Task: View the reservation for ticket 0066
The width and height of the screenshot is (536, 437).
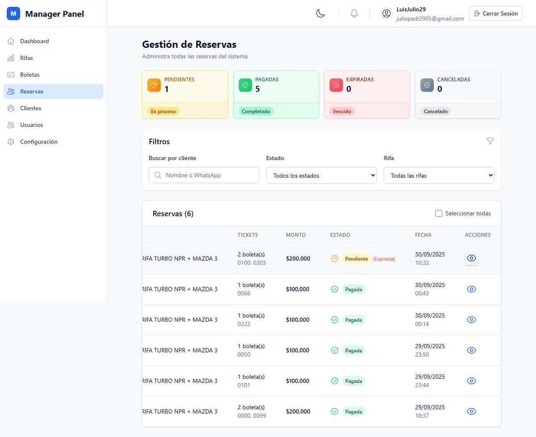Action: 471,289
